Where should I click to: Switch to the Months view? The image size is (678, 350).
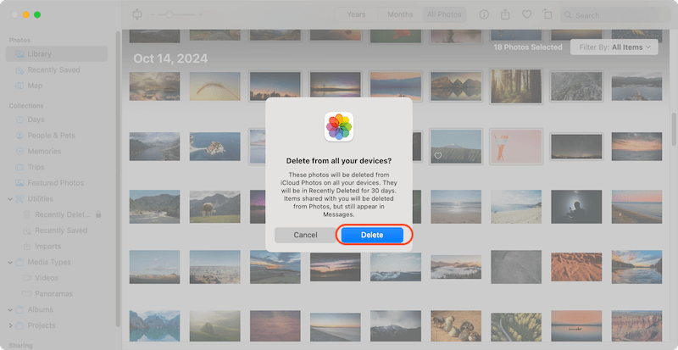coord(400,14)
